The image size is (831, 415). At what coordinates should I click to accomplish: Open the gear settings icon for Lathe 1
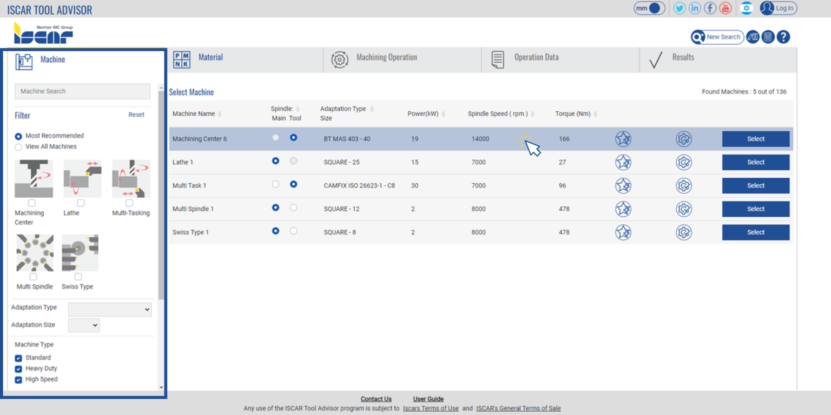[683, 162]
